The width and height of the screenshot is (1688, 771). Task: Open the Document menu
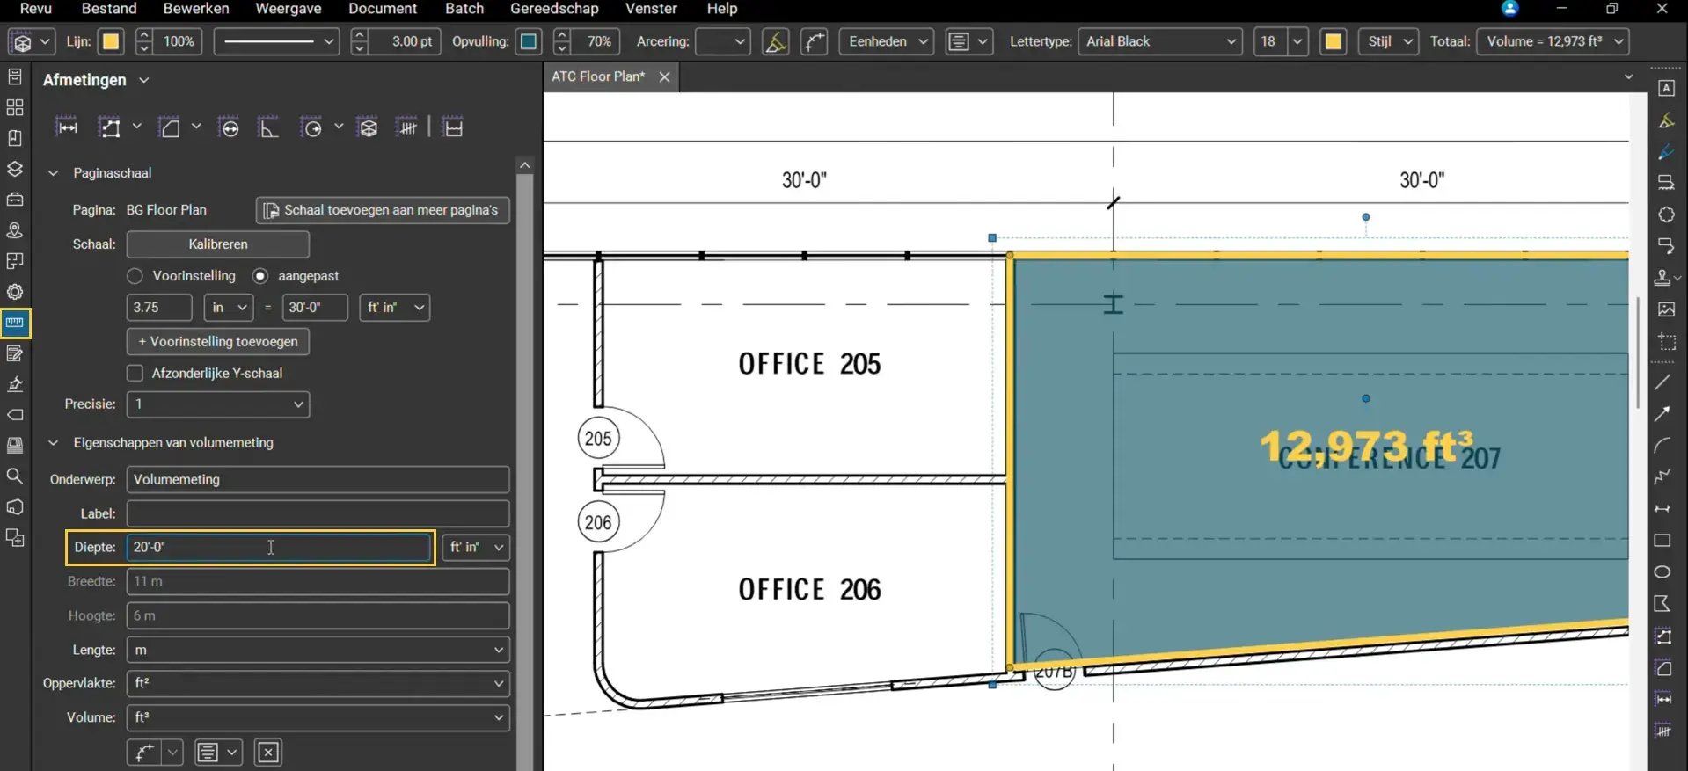(x=383, y=9)
